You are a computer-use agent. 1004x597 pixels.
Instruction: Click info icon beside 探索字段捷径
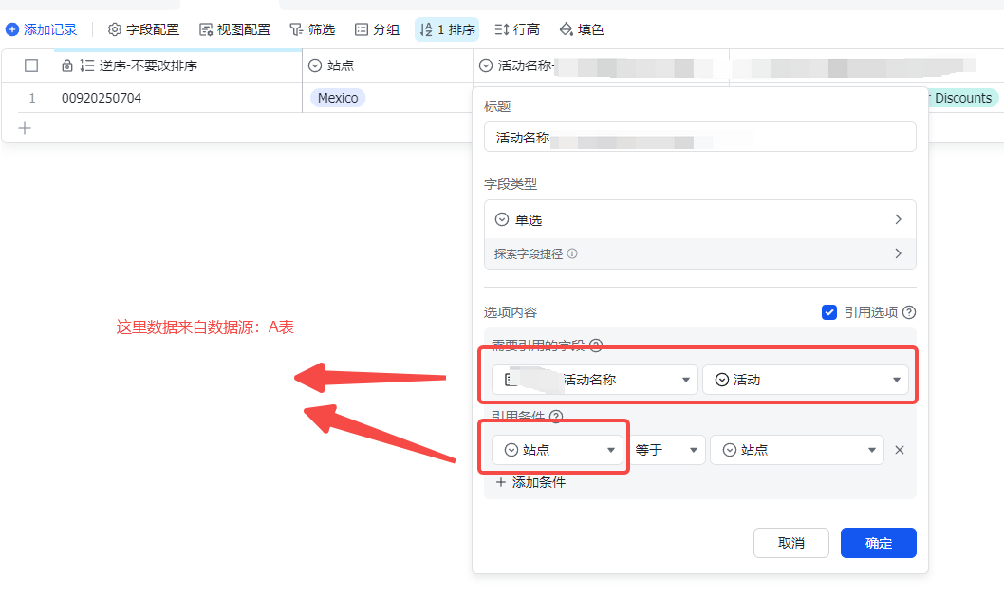(572, 253)
